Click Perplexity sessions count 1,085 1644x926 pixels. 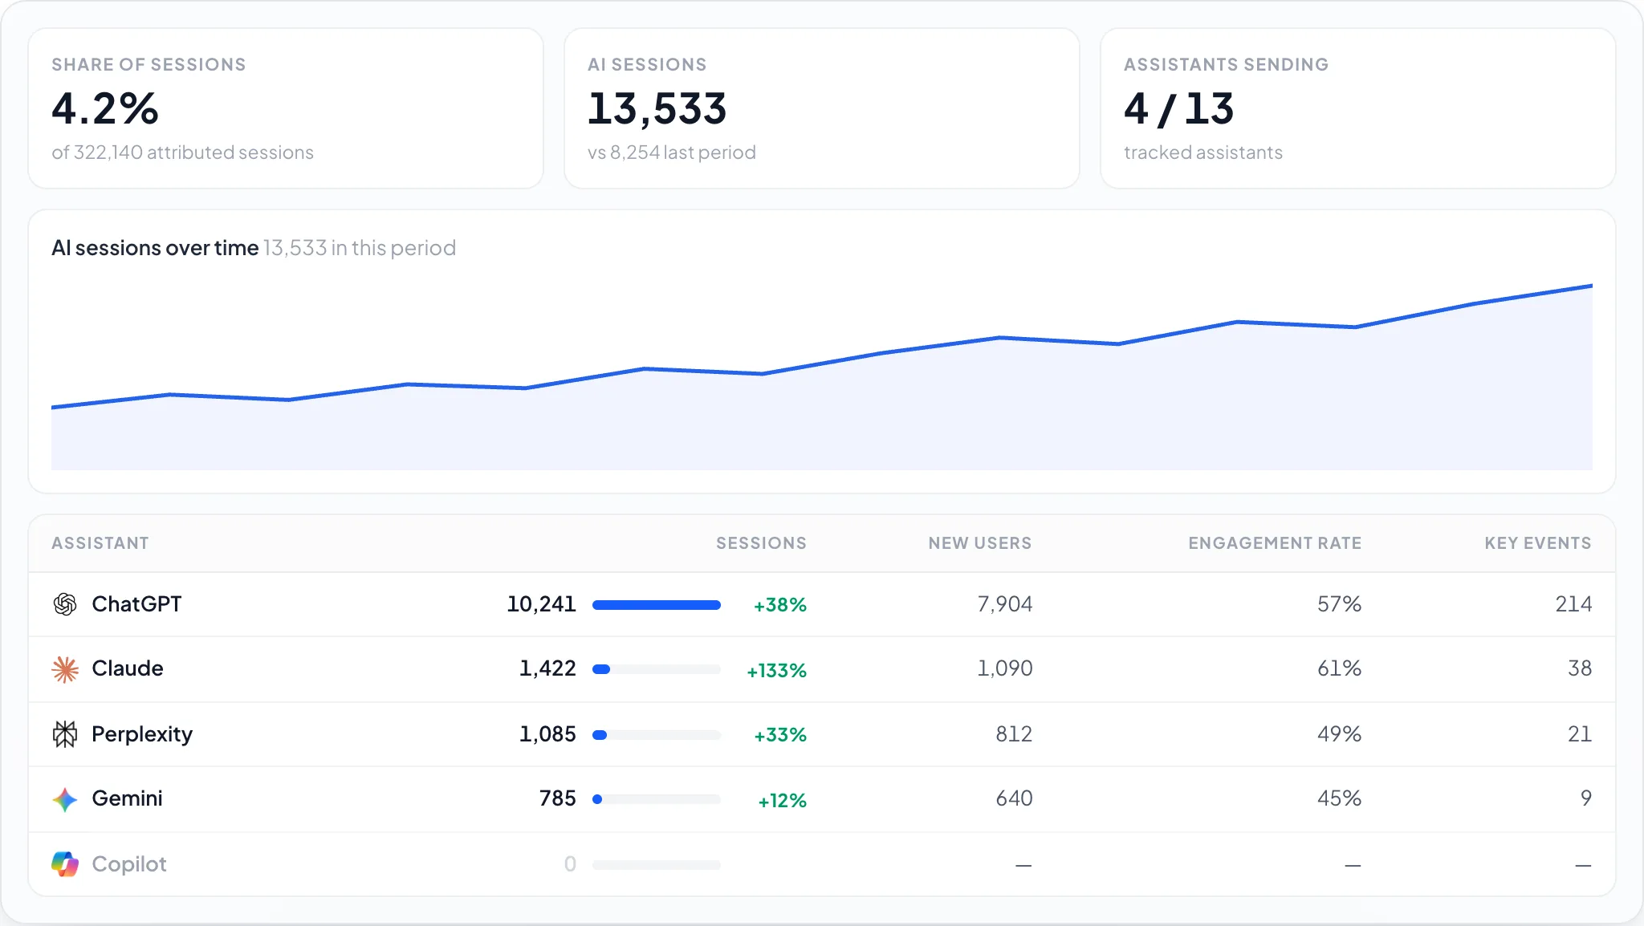point(547,734)
